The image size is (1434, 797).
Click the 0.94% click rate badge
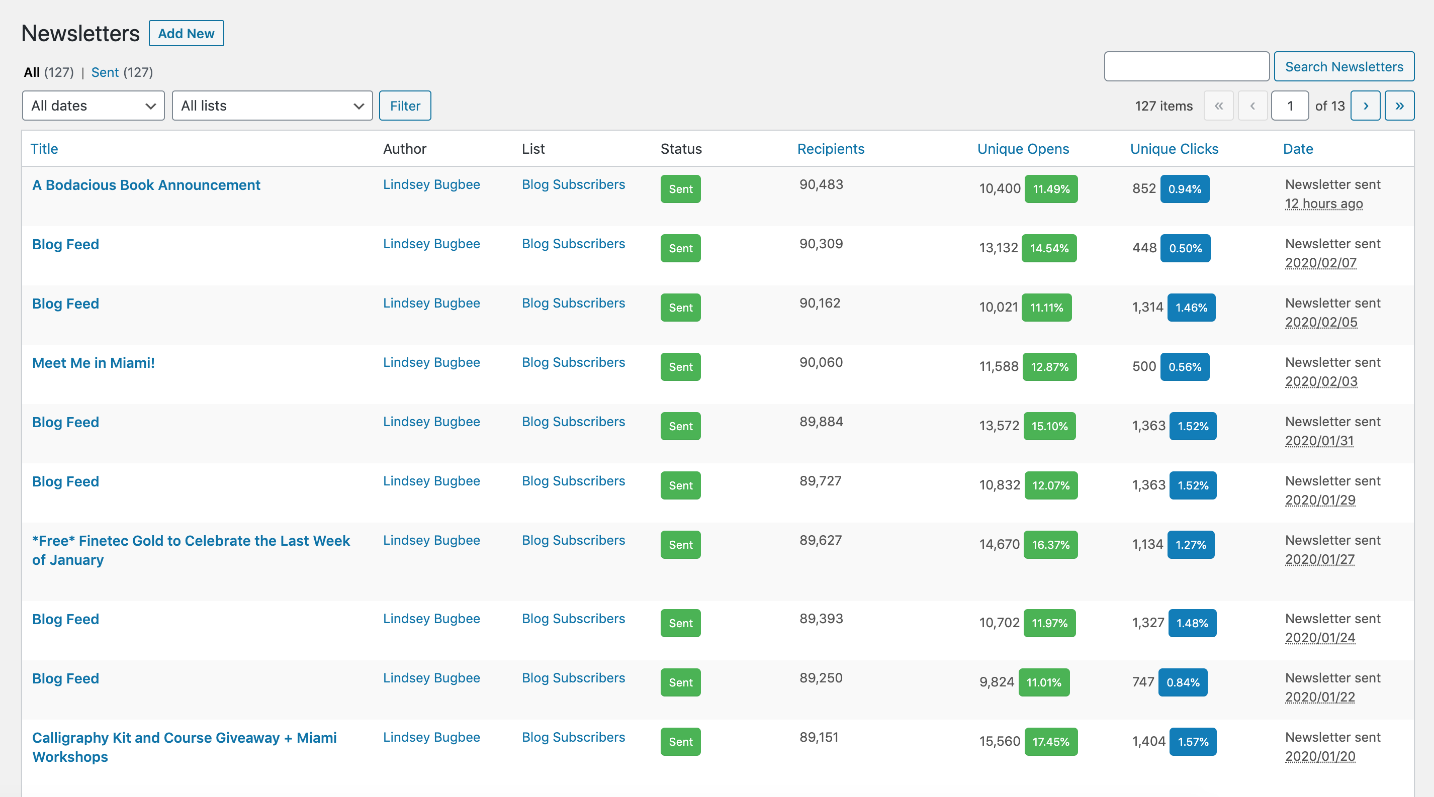(x=1185, y=189)
